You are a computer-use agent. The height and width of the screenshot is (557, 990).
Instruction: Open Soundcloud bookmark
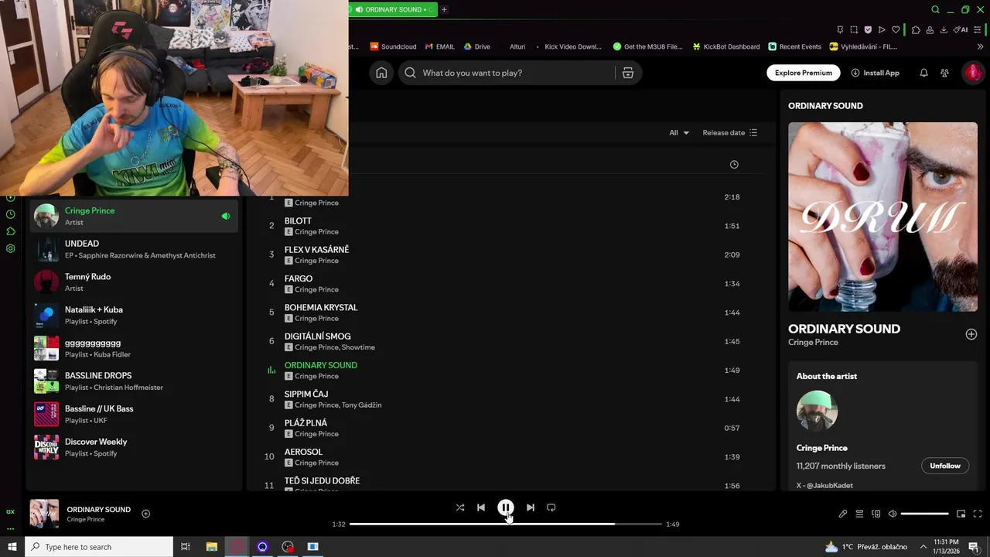point(393,46)
